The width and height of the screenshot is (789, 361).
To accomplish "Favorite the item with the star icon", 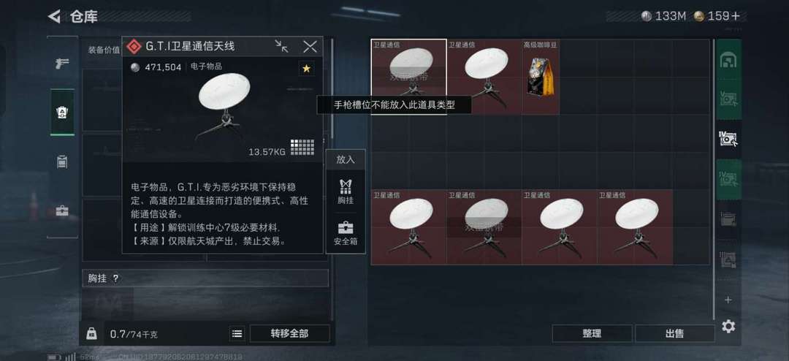I will (x=306, y=69).
